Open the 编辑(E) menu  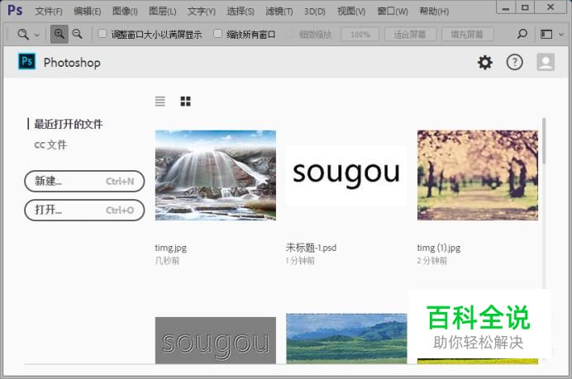tap(87, 12)
